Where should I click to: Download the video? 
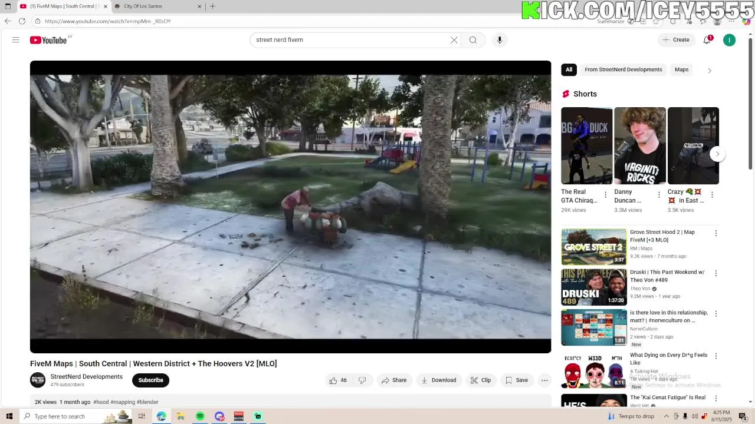[439, 380]
